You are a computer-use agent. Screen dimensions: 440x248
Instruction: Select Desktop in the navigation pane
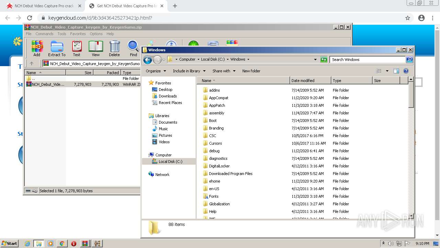[165, 90]
